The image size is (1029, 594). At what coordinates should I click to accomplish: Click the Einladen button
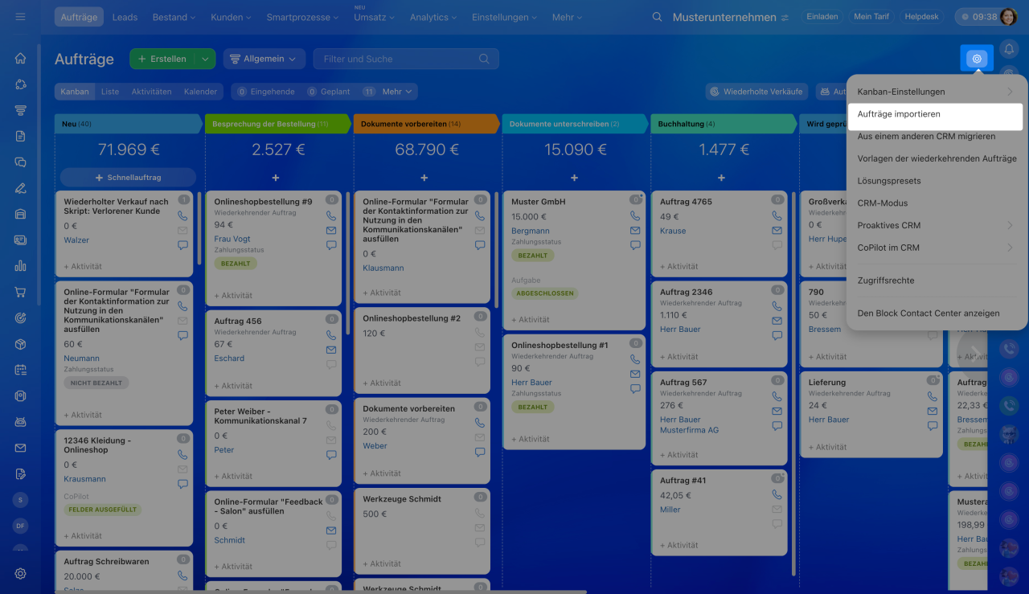pos(822,17)
